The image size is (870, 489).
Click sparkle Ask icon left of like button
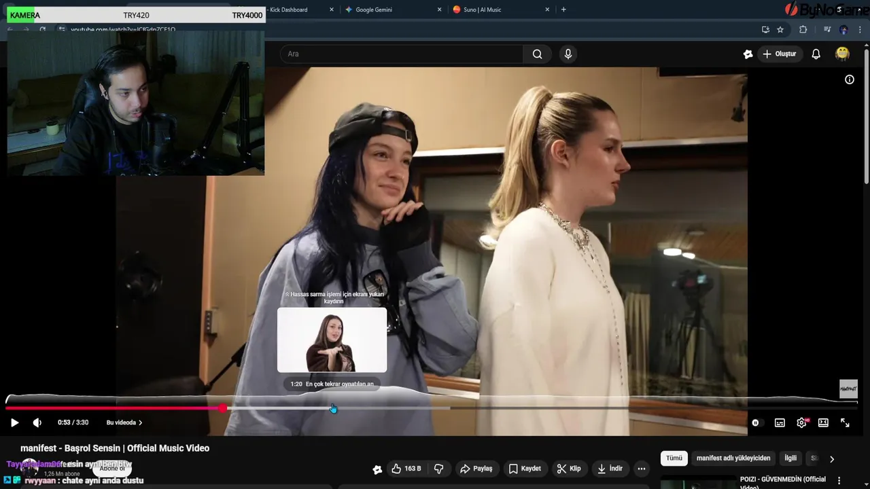[x=377, y=469]
